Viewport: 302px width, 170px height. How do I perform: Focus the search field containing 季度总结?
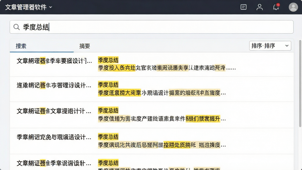click(152, 27)
